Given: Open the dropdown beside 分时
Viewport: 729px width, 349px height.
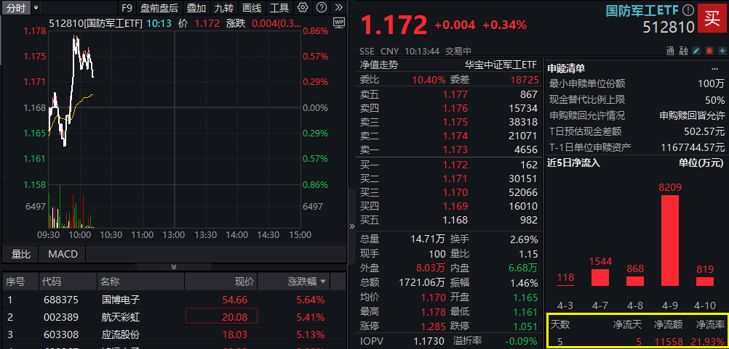Looking at the screenshot, I should click(x=36, y=7).
